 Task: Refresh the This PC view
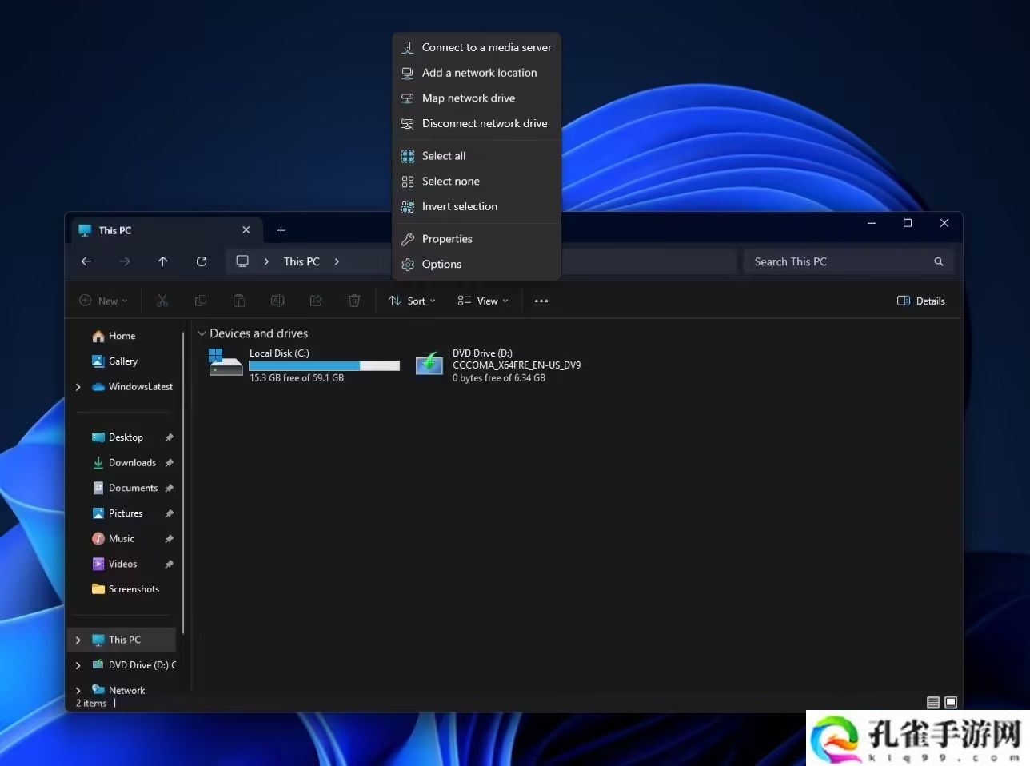(202, 261)
